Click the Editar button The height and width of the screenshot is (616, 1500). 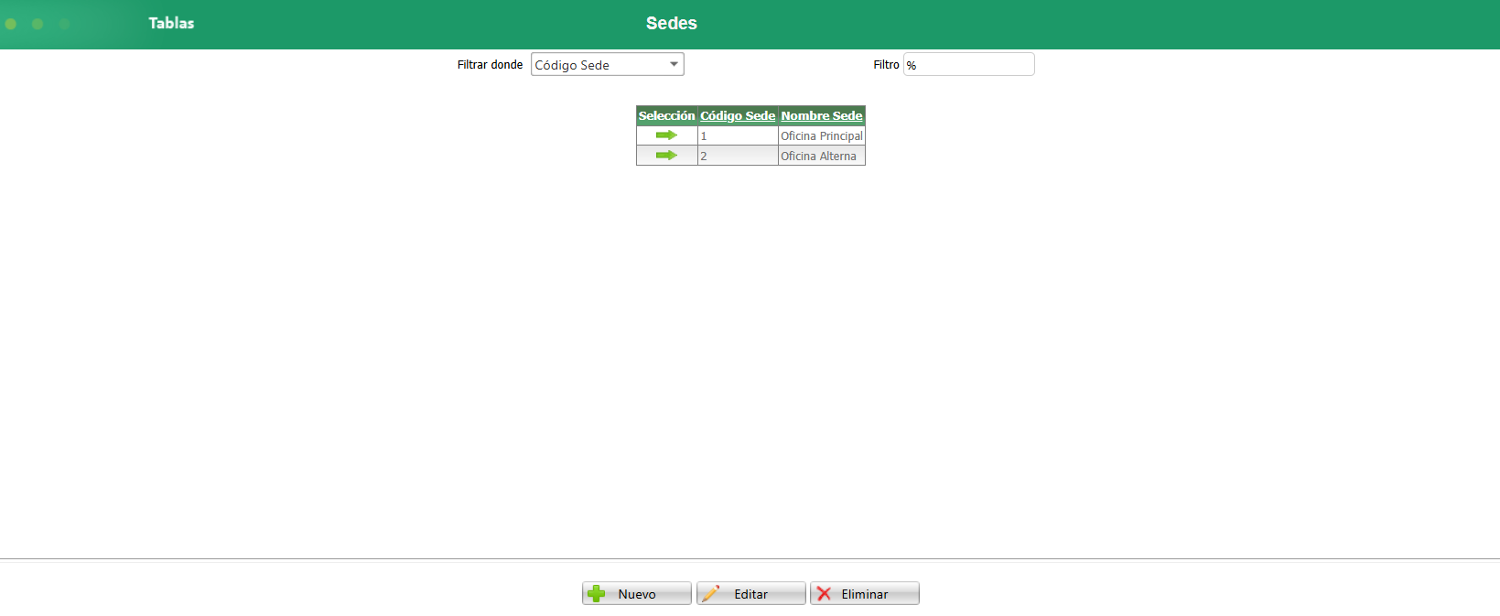click(751, 594)
